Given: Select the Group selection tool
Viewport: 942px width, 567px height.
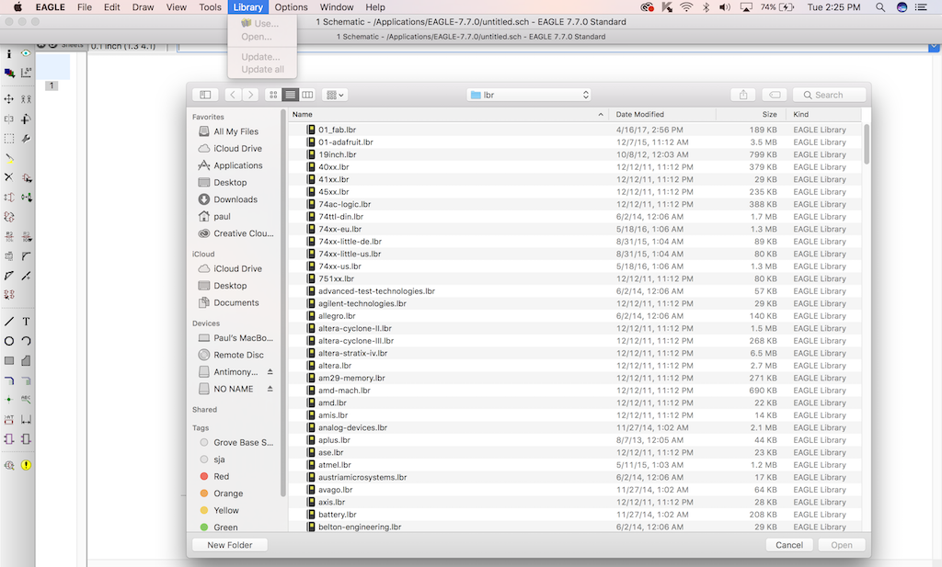Looking at the screenshot, I should tap(9, 139).
